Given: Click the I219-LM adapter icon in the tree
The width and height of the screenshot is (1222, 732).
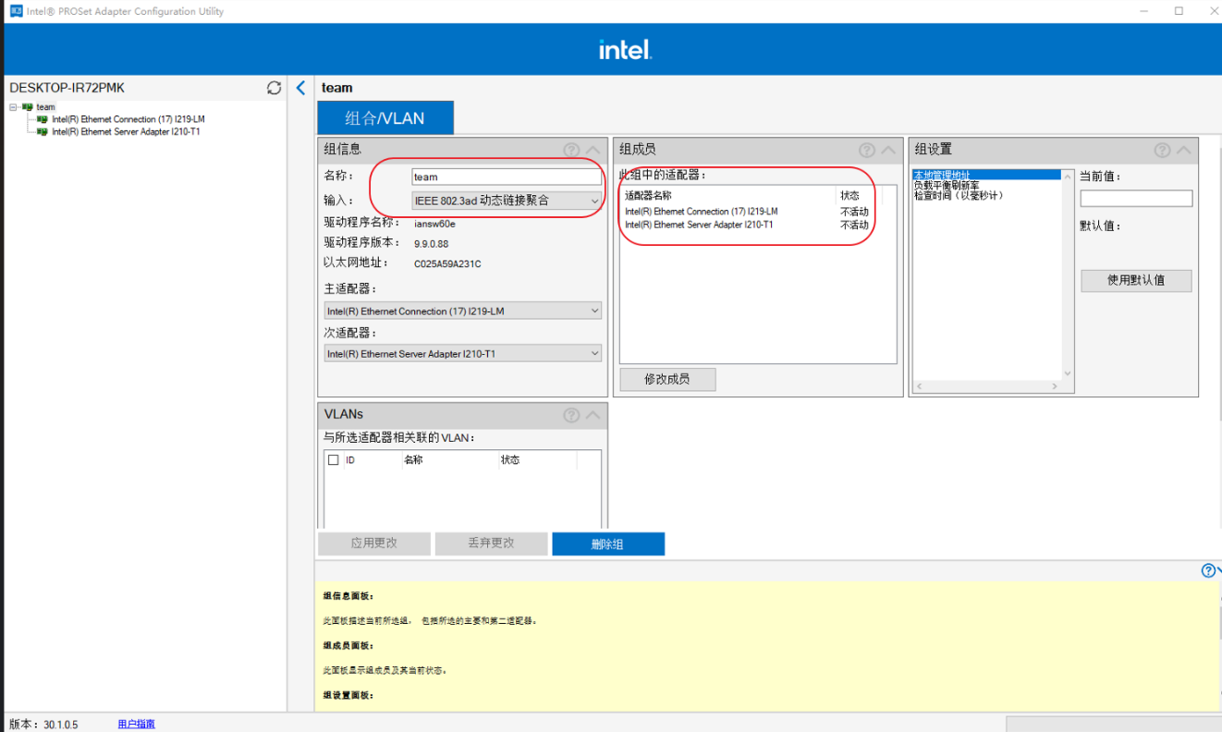Looking at the screenshot, I should click(43, 119).
